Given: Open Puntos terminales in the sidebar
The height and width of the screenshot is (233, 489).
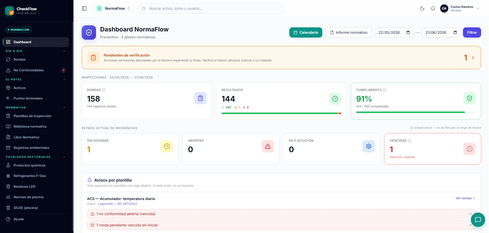Looking at the screenshot, I should click(x=36, y=98).
